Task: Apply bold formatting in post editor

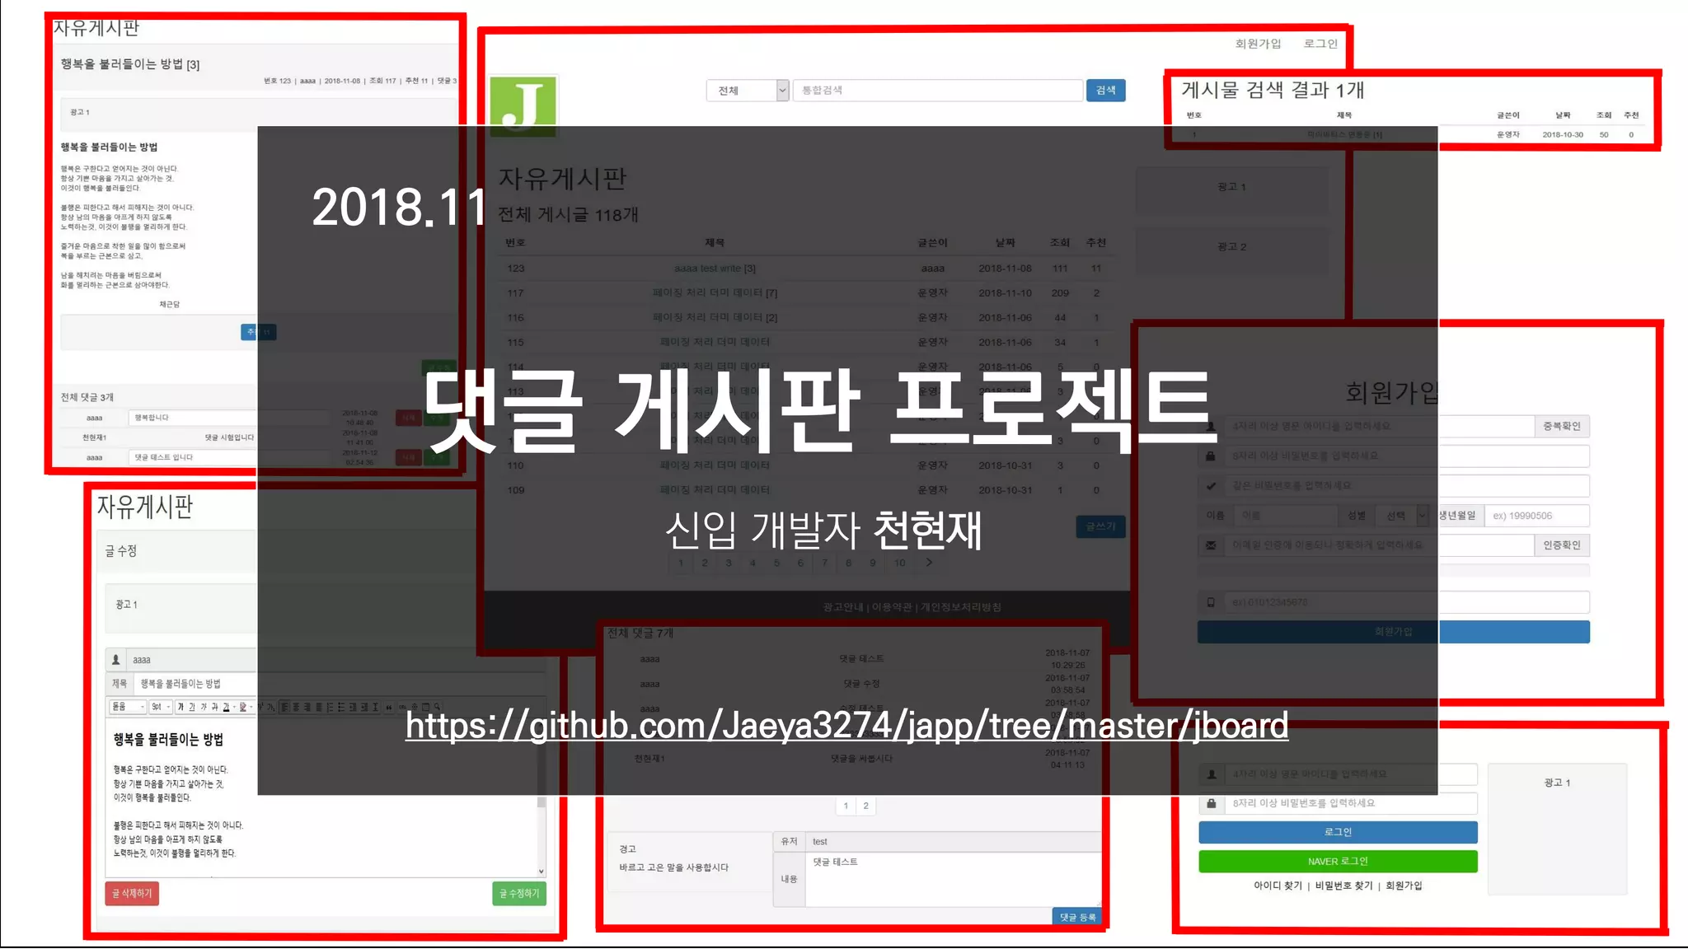Action: [x=181, y=707]
